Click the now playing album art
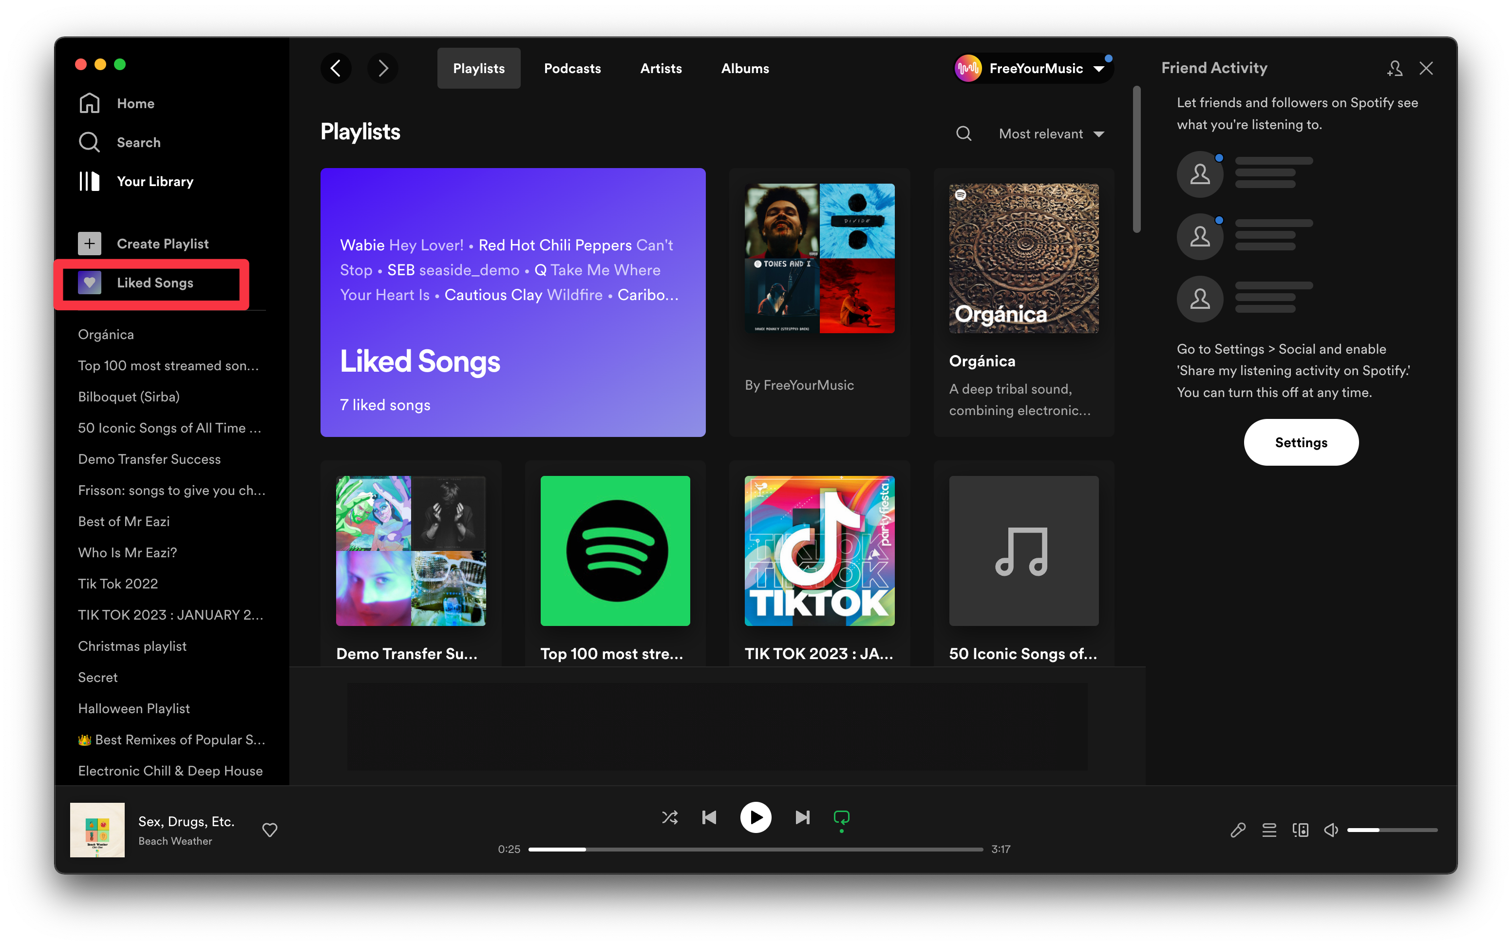 [x=97, y=830]
